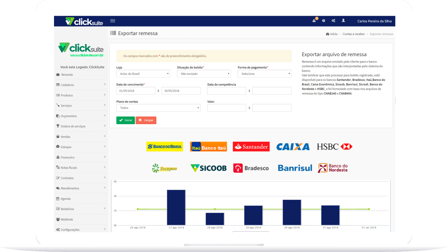Open the Loja dropdown showing Actec do Brasil
The width and height of the screenshot is (447, 252).
point(143,74)
